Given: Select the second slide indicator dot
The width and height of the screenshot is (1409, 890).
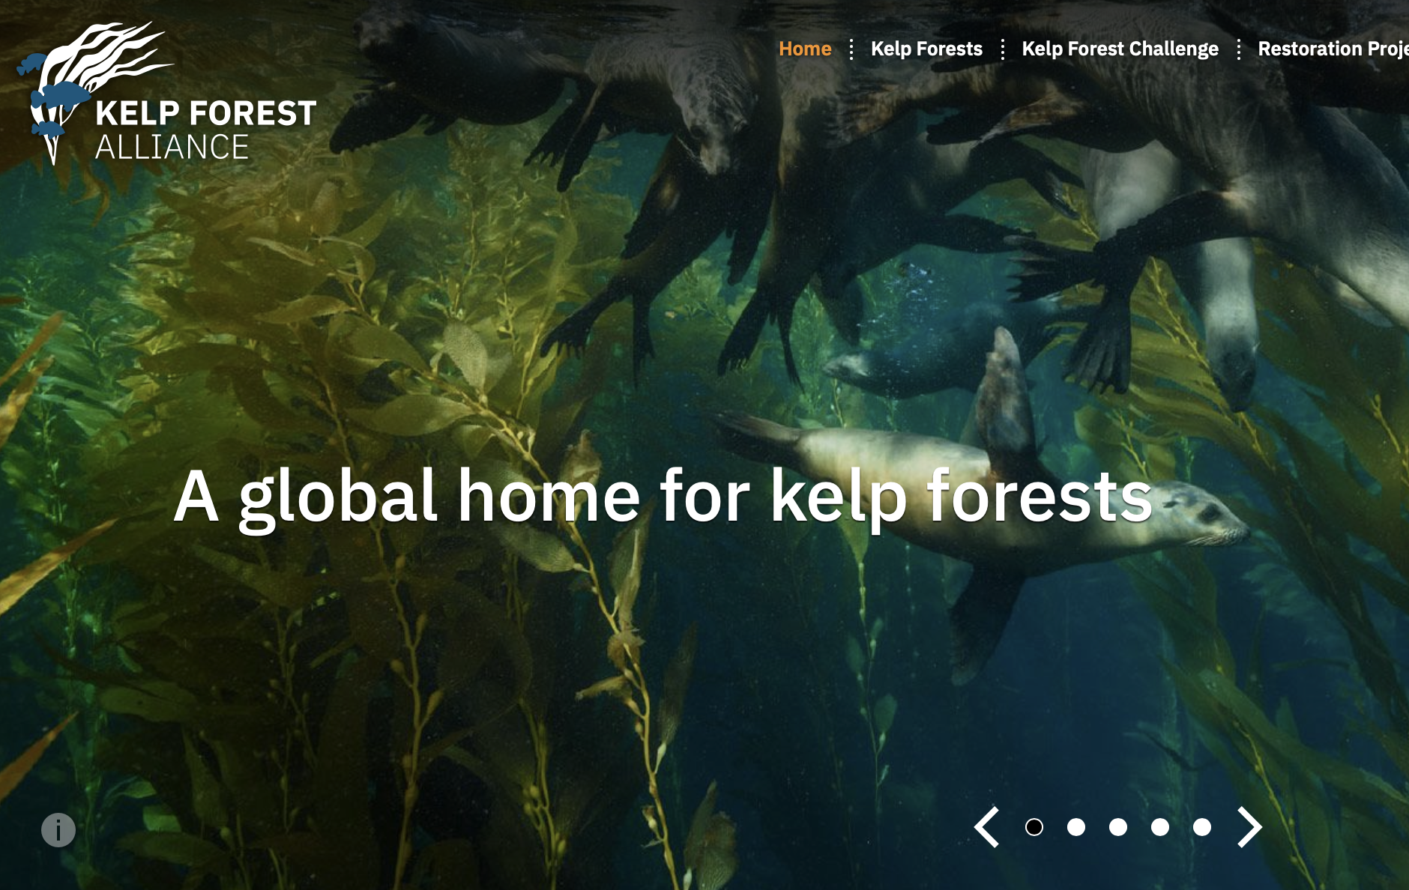Looking at the screenshot, I should [1076, 827].
